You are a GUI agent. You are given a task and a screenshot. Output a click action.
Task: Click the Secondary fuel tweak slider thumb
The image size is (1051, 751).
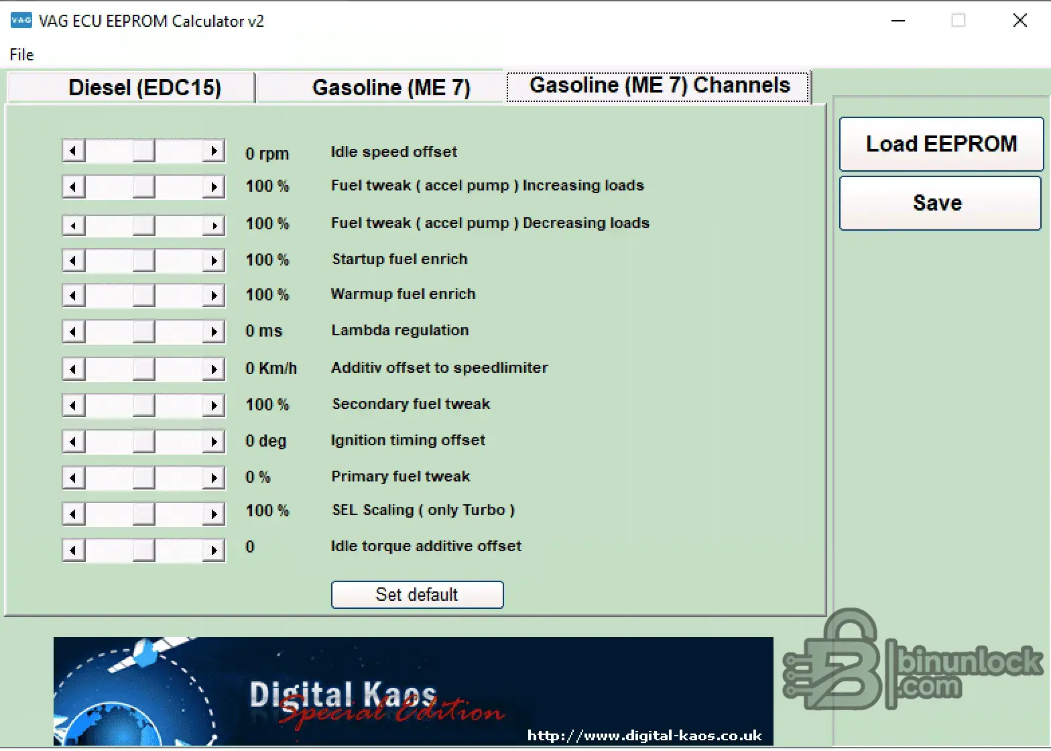[x=143, y=406]
